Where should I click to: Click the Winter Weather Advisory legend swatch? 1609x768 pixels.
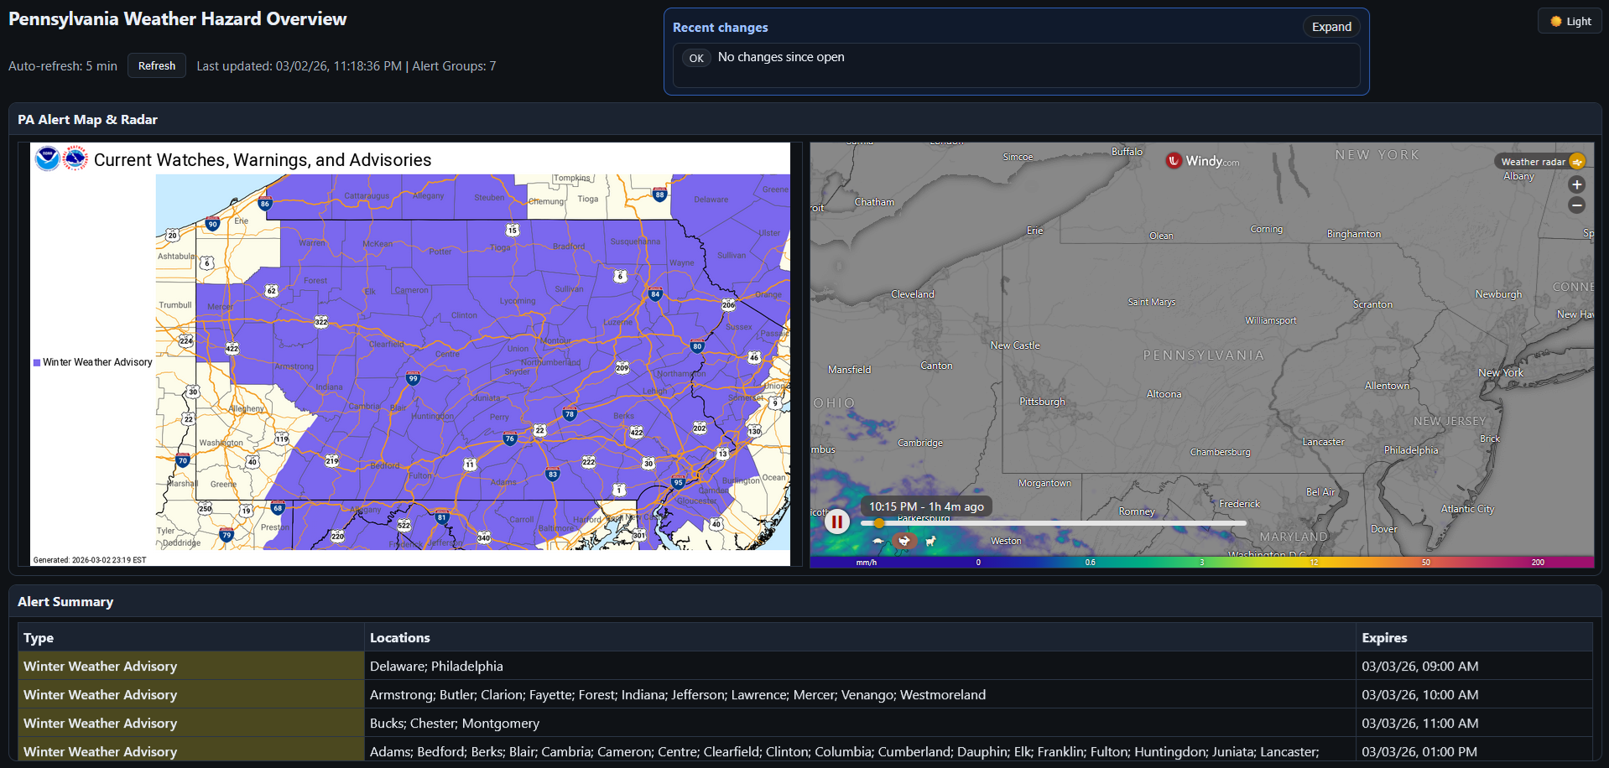pos(37,363)
